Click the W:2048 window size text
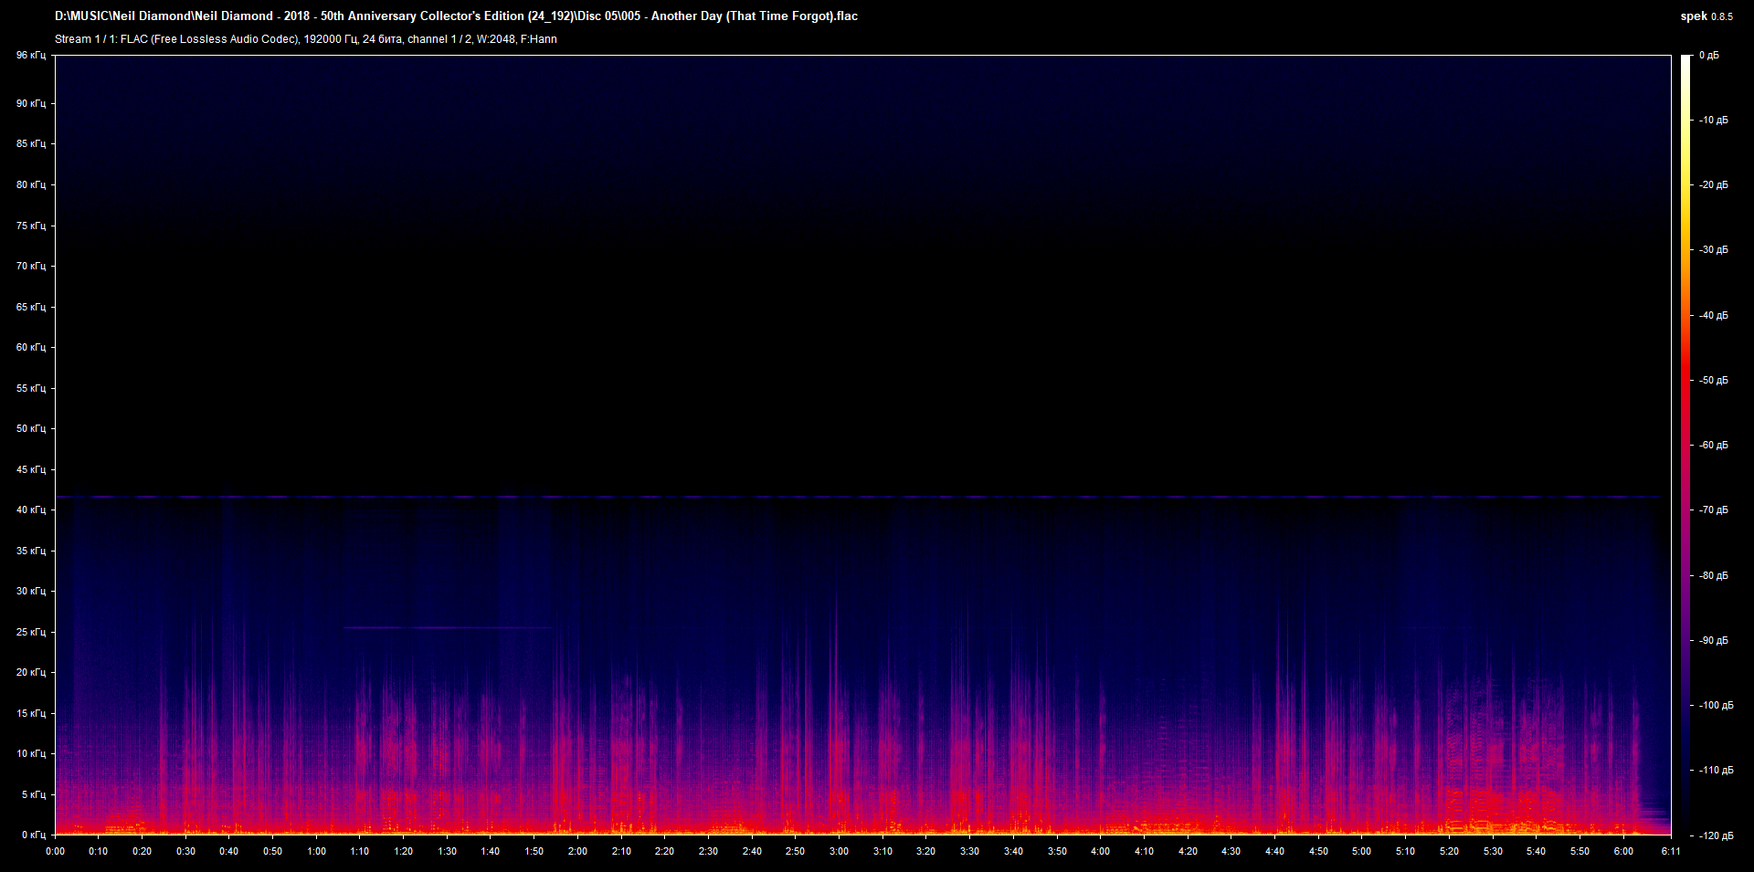 [x=494, y=39]
